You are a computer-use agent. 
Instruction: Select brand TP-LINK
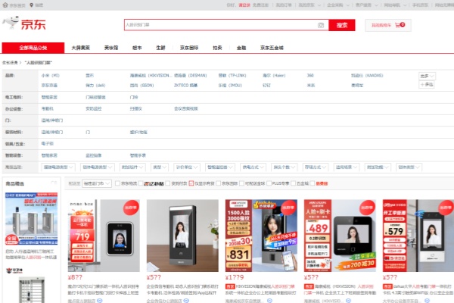232,76
